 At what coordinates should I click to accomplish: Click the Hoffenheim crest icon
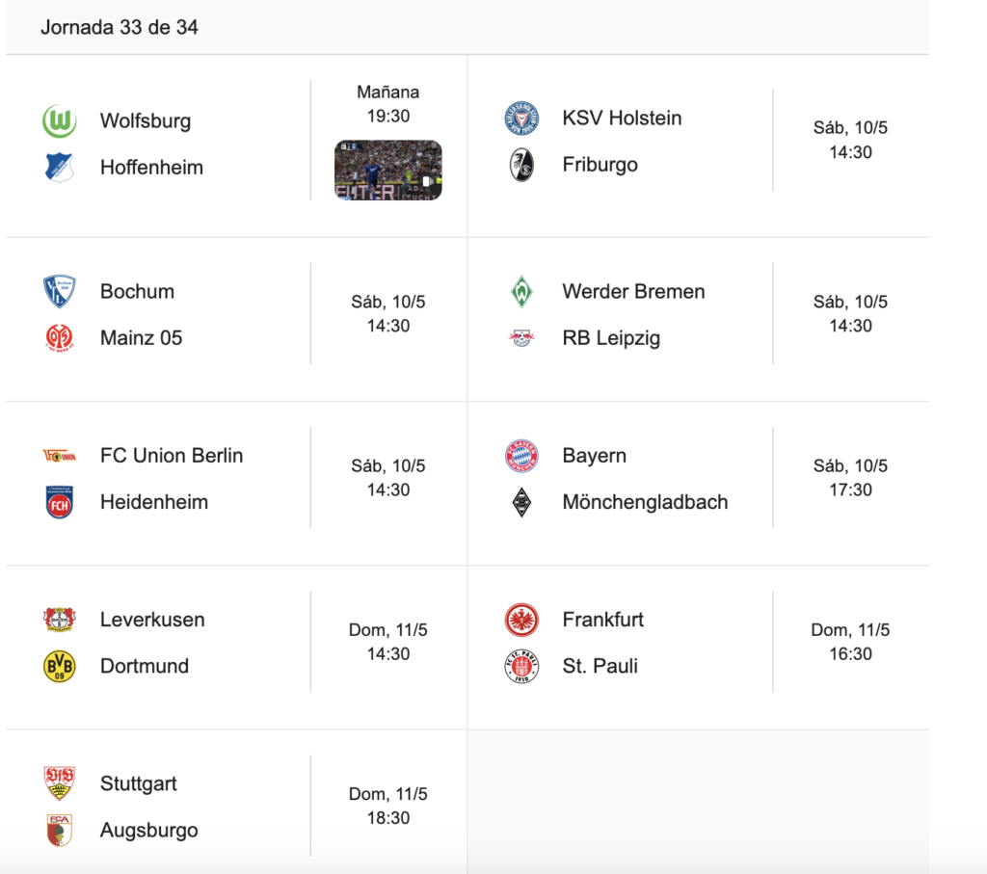click(x=59, y=168)
